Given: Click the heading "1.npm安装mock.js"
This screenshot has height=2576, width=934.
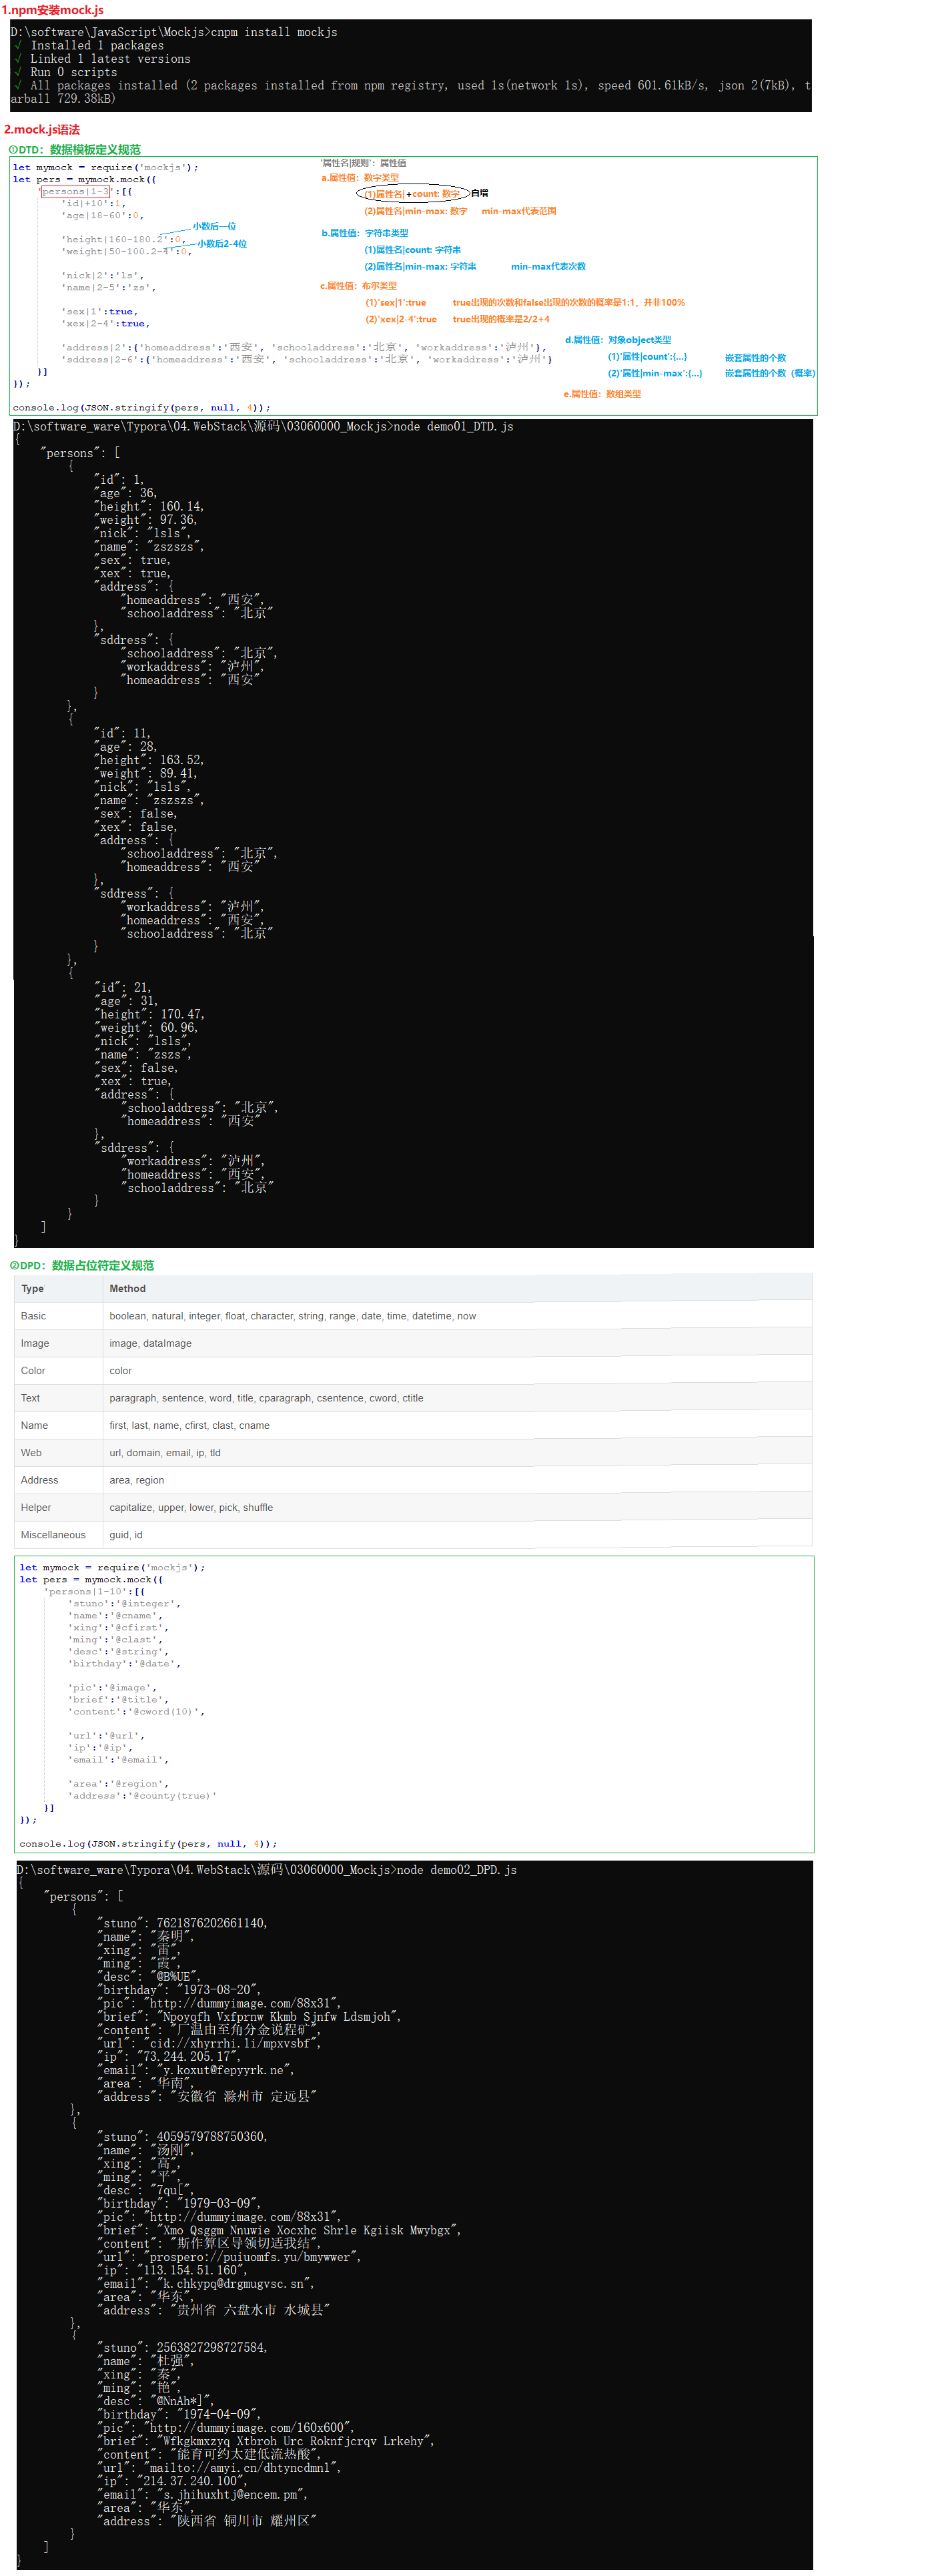Looking at the screenshot, I should point(53,10).
